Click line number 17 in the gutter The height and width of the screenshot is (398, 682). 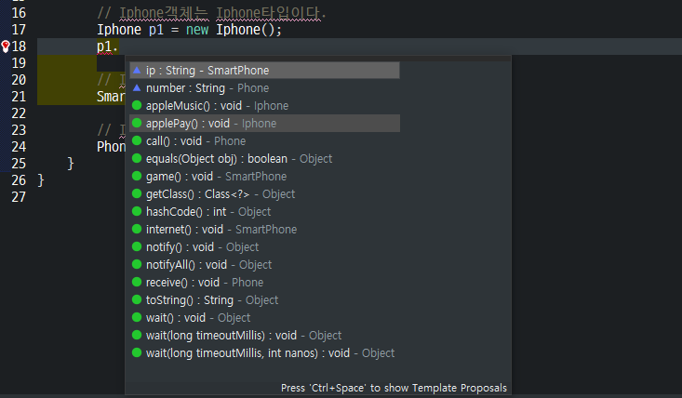(19, 30)
